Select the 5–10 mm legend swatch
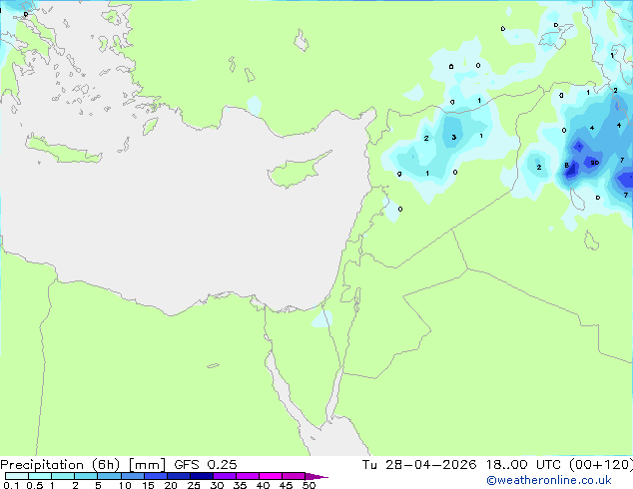Viewport: 633px width, 489px height. click(109, 476)
